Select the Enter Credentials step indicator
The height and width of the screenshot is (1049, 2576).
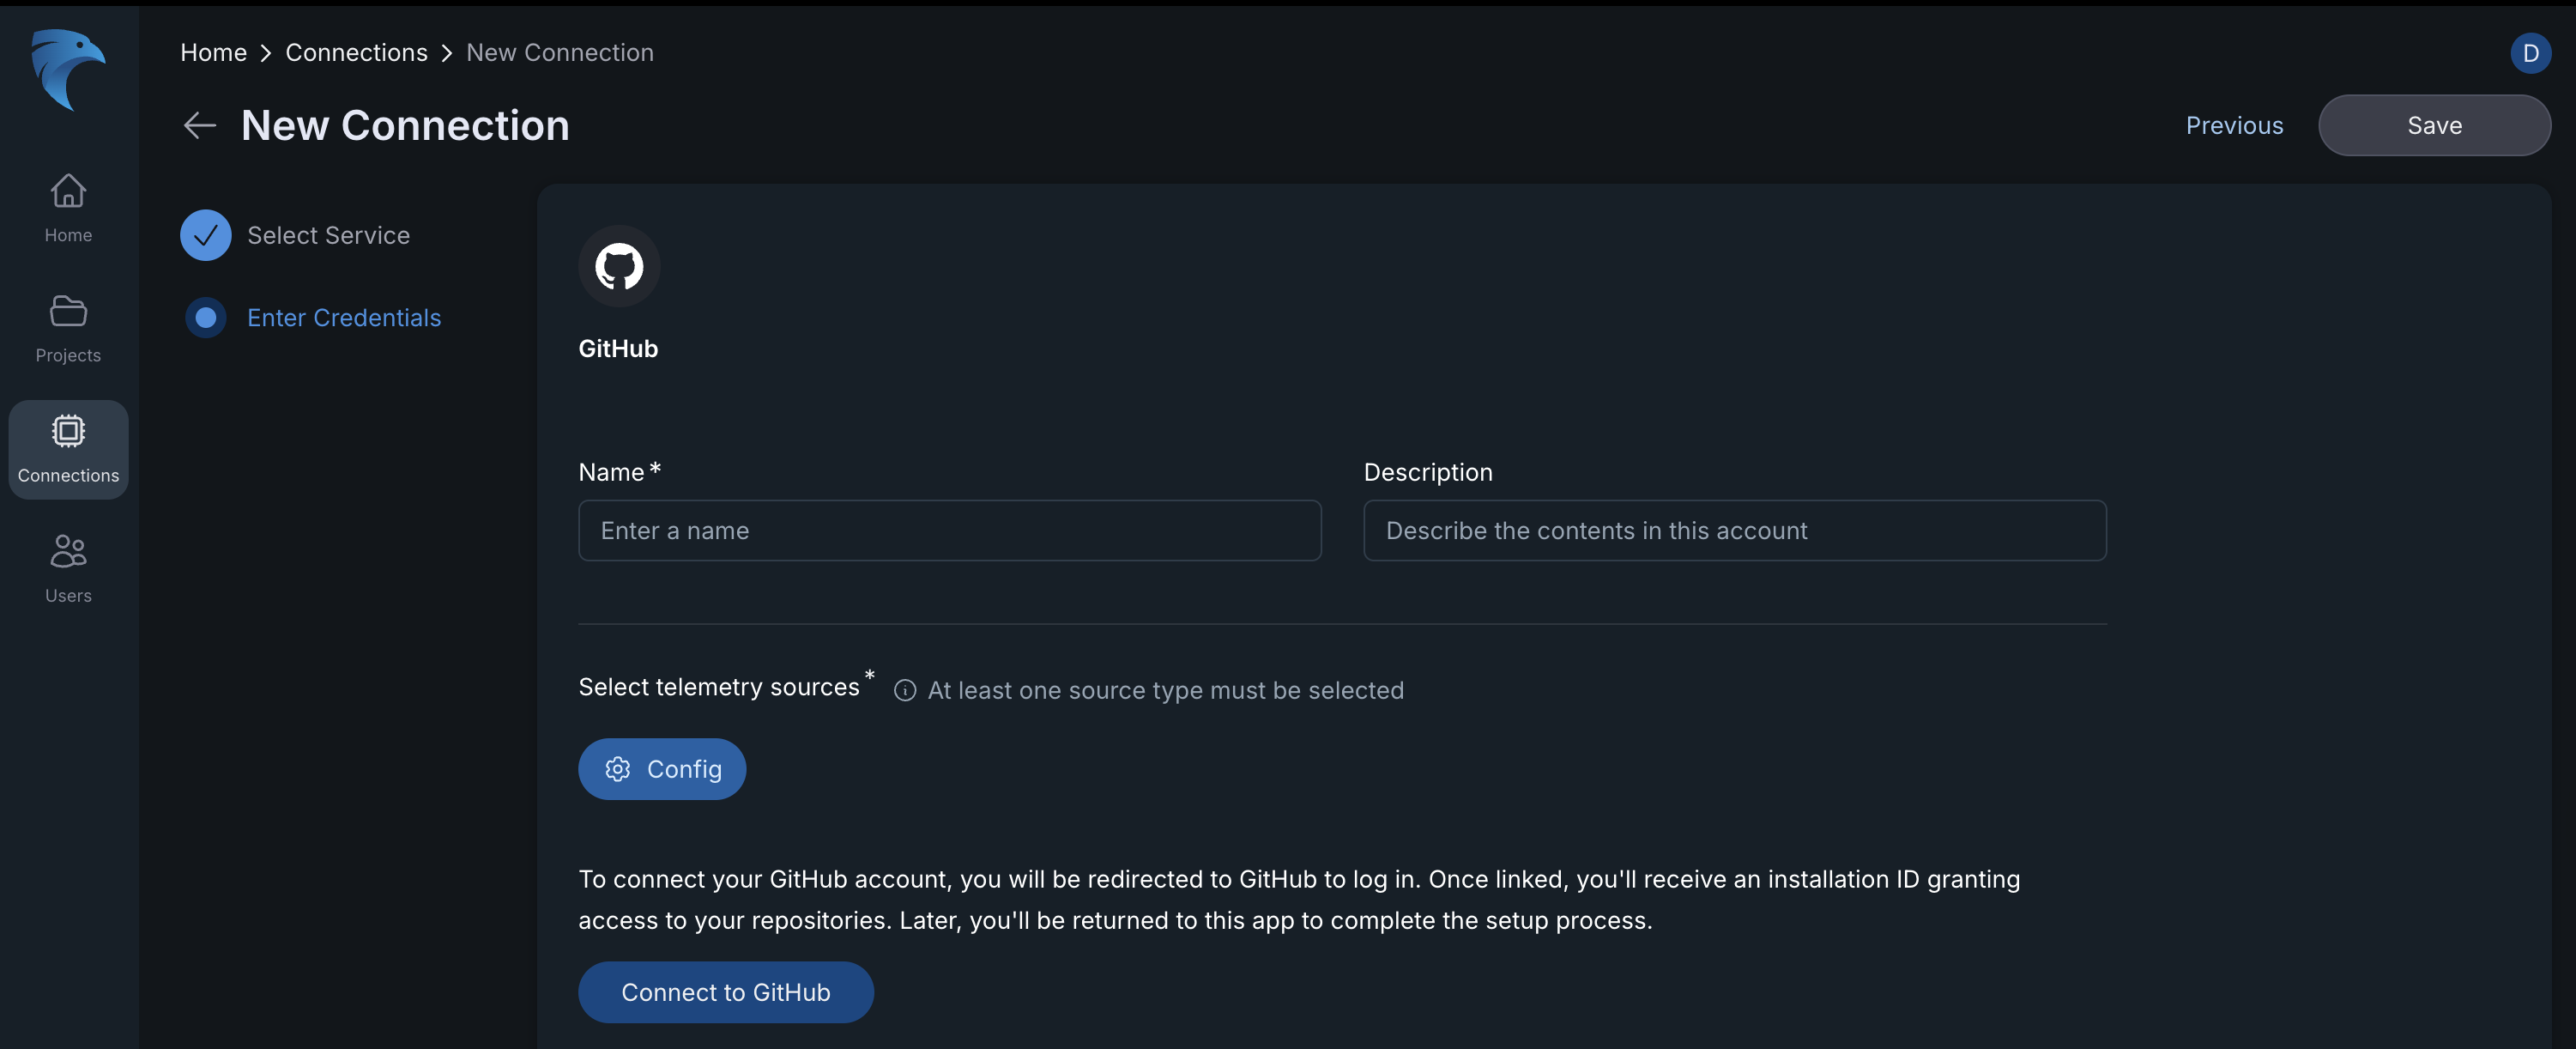coord(206,317)
